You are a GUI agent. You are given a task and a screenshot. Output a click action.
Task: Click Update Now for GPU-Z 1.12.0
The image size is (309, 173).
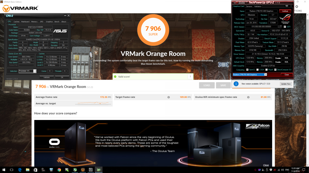[286, 84]
